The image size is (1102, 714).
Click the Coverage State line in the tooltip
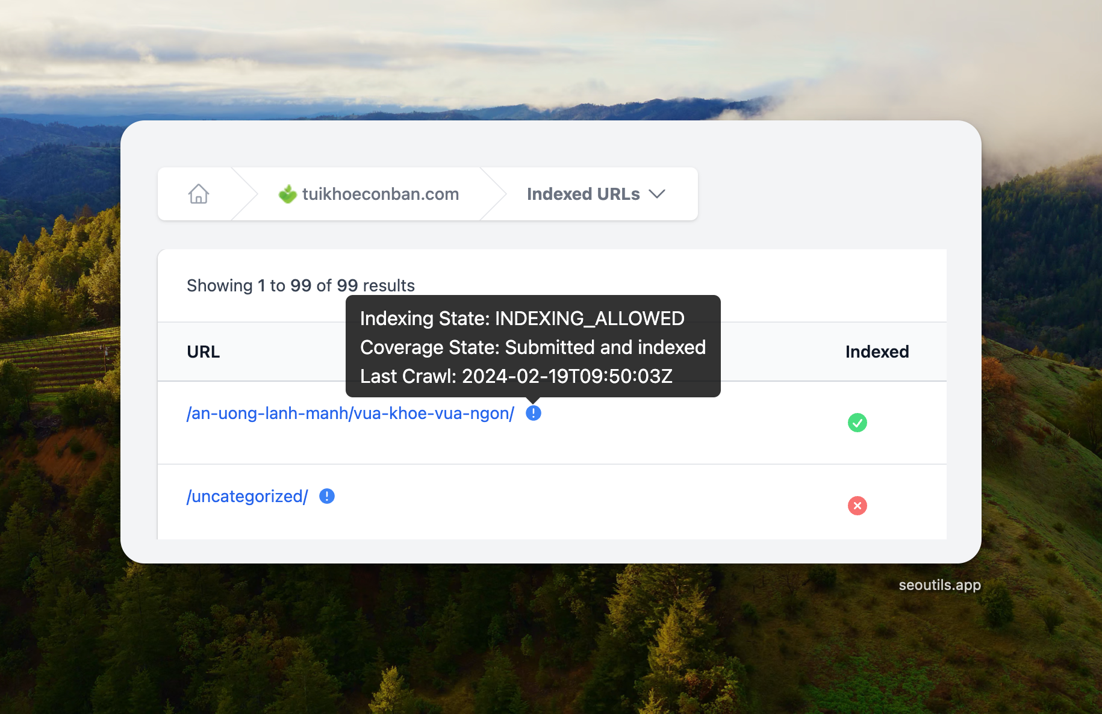[532, 347]
